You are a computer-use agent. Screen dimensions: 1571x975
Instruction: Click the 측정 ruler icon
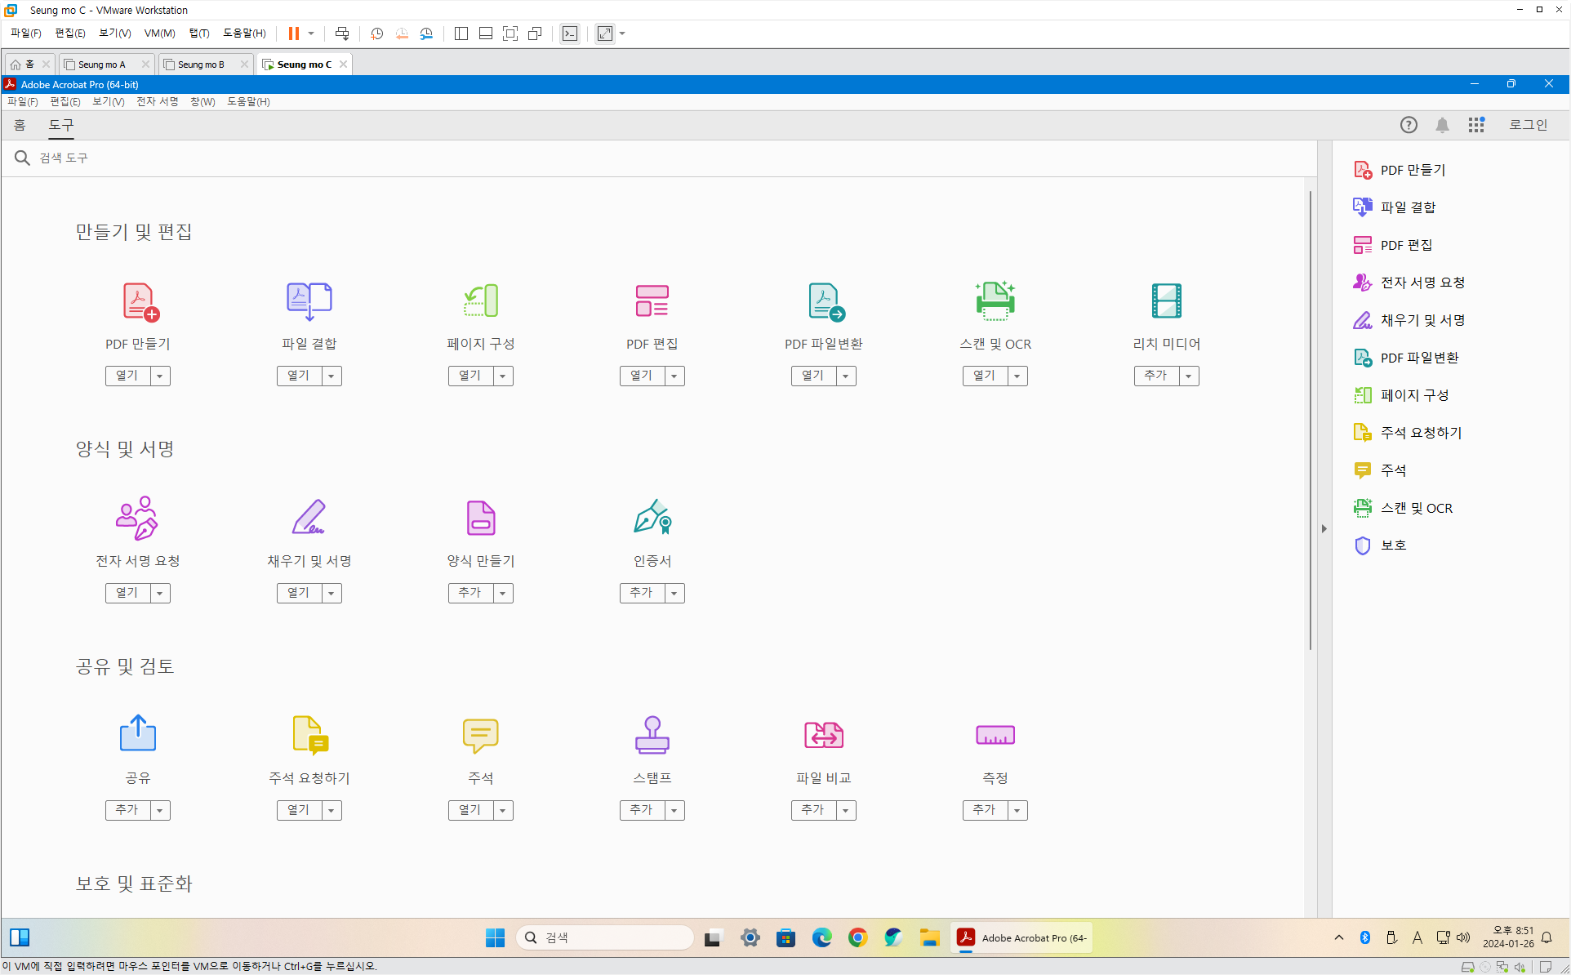(995, 735)
